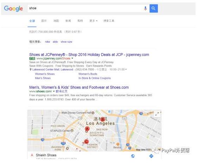The height and width of the screenshot is (163, 197).
Task: Select map marker B
Action: pyautogui.click(x=103, y=119)
